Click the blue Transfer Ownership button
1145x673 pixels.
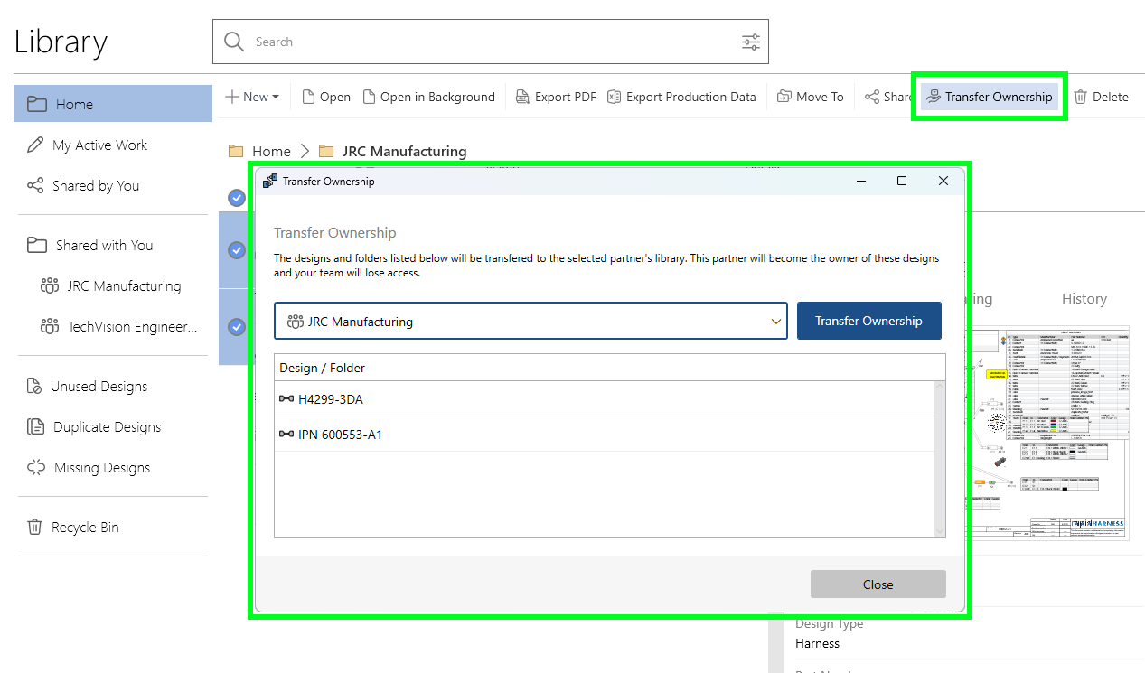868,321
